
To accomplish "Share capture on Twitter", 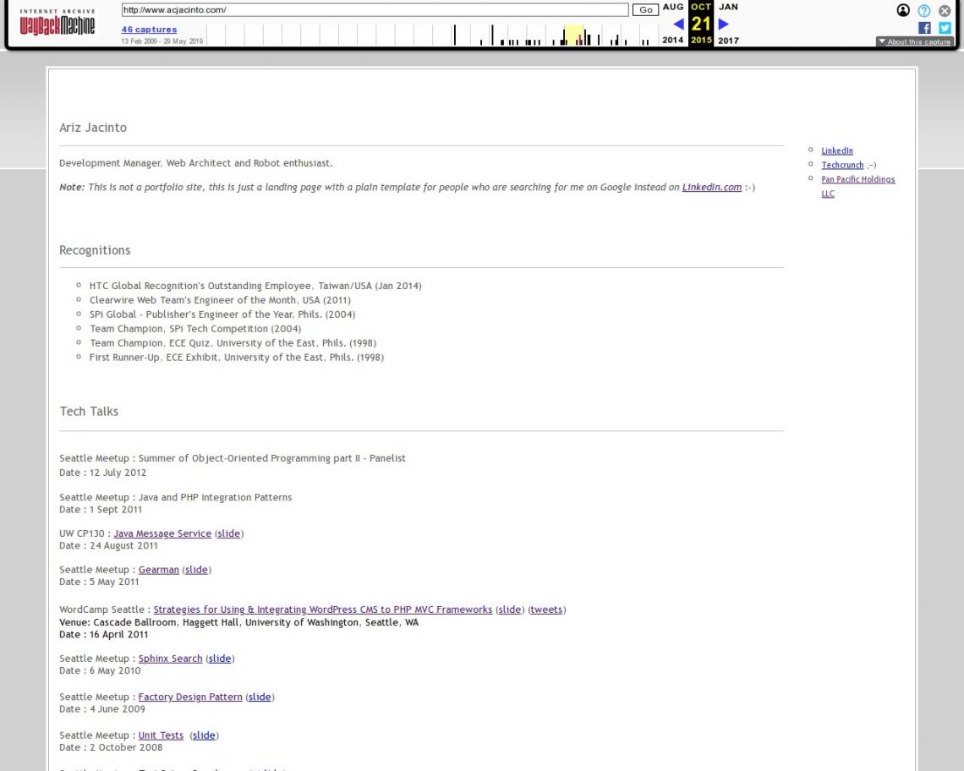I will coord(945,28).
